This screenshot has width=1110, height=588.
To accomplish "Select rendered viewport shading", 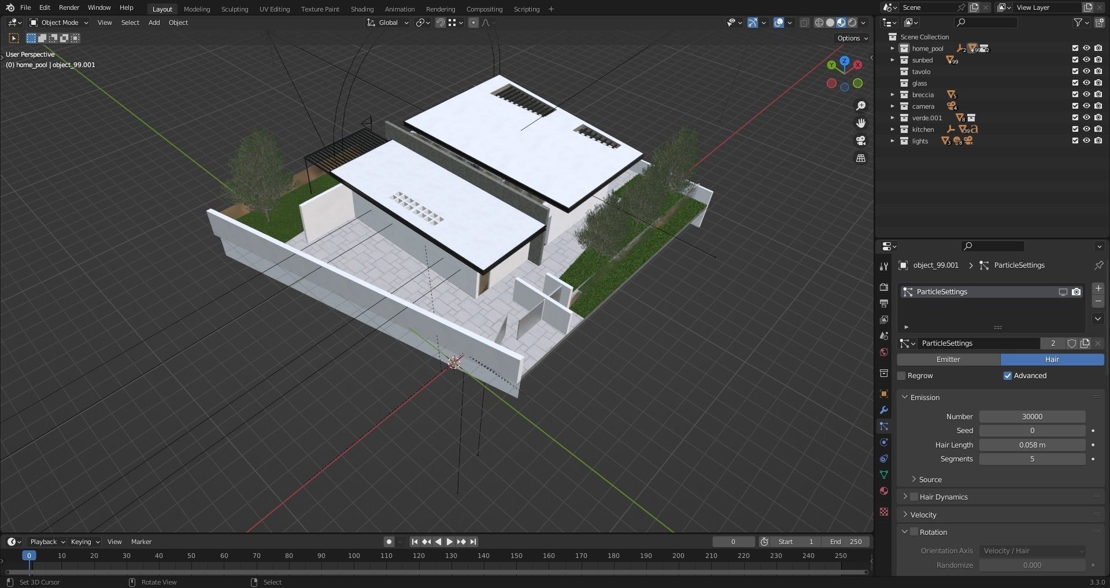I will (x=852, y=23).
